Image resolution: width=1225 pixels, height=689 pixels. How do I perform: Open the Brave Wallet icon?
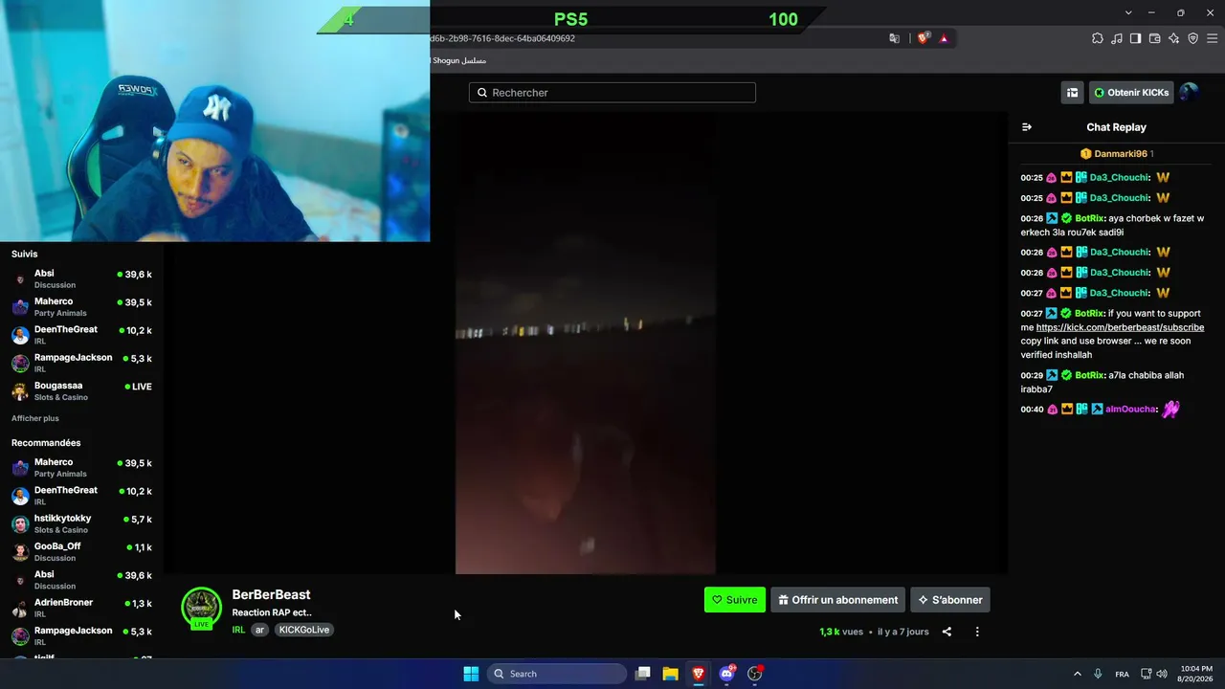click(1154, 38)
